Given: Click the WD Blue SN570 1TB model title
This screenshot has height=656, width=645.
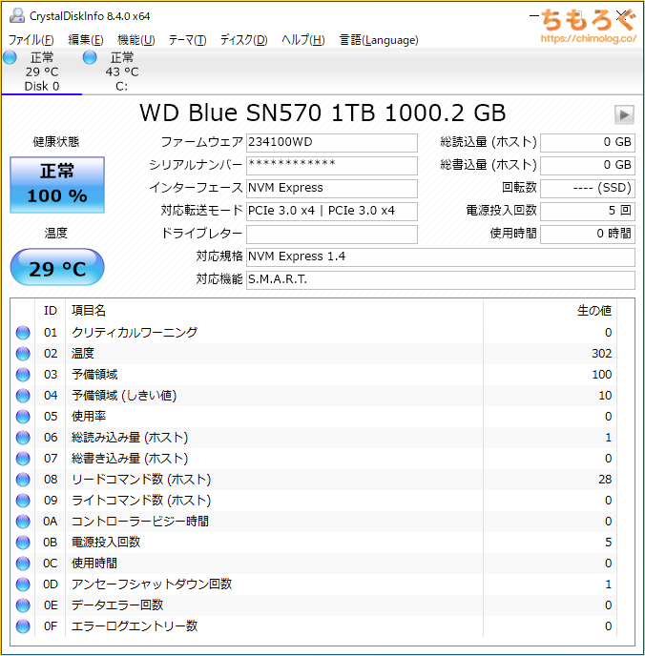Looking at the screenshot, I should [322, 113].
